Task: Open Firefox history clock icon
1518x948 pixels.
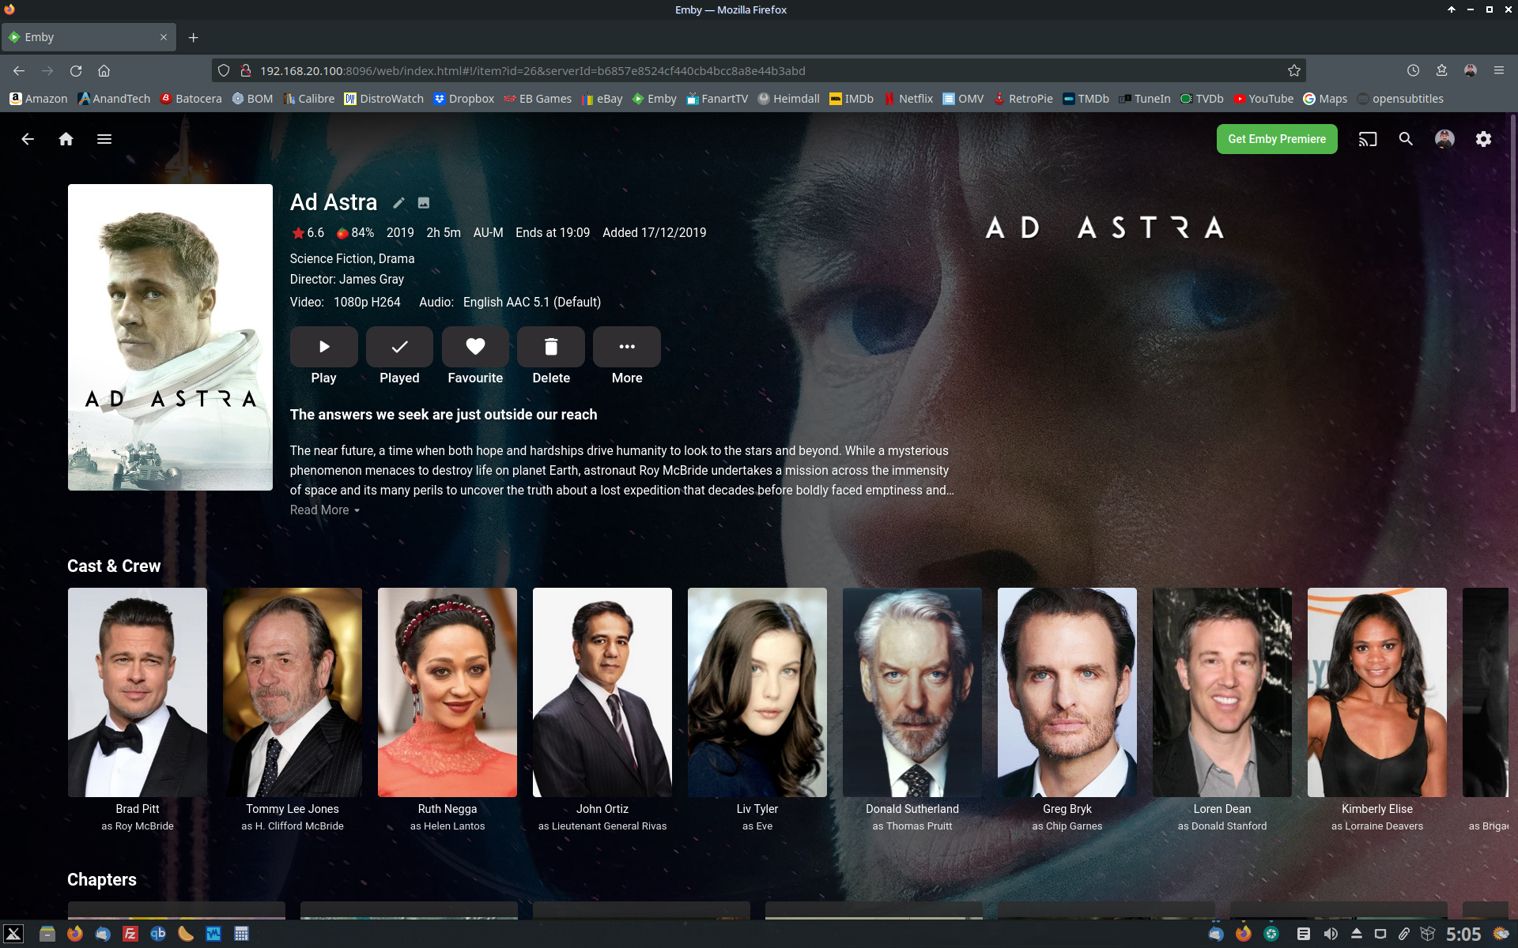Action: tap(1413, 70)
